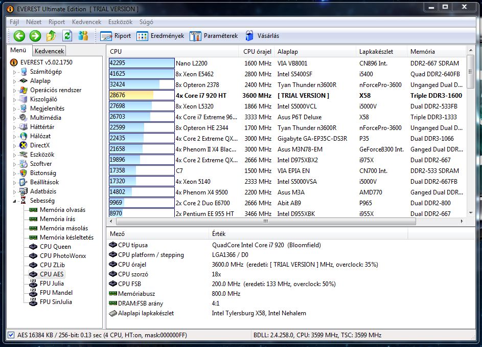482x347 pixels.
Task: Select the Beállítások tree item
Action: [44, 182]
